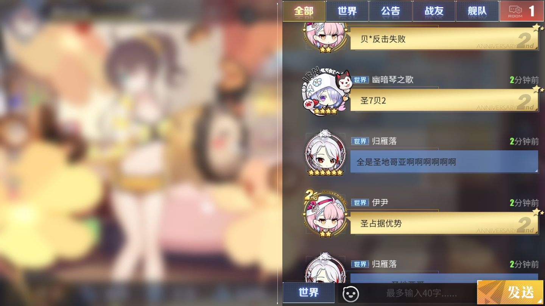The height and width of the screenshot is (306, 545).
Task: Click the username 幽暗琴之歌
Action: click(x=392, y=80)
